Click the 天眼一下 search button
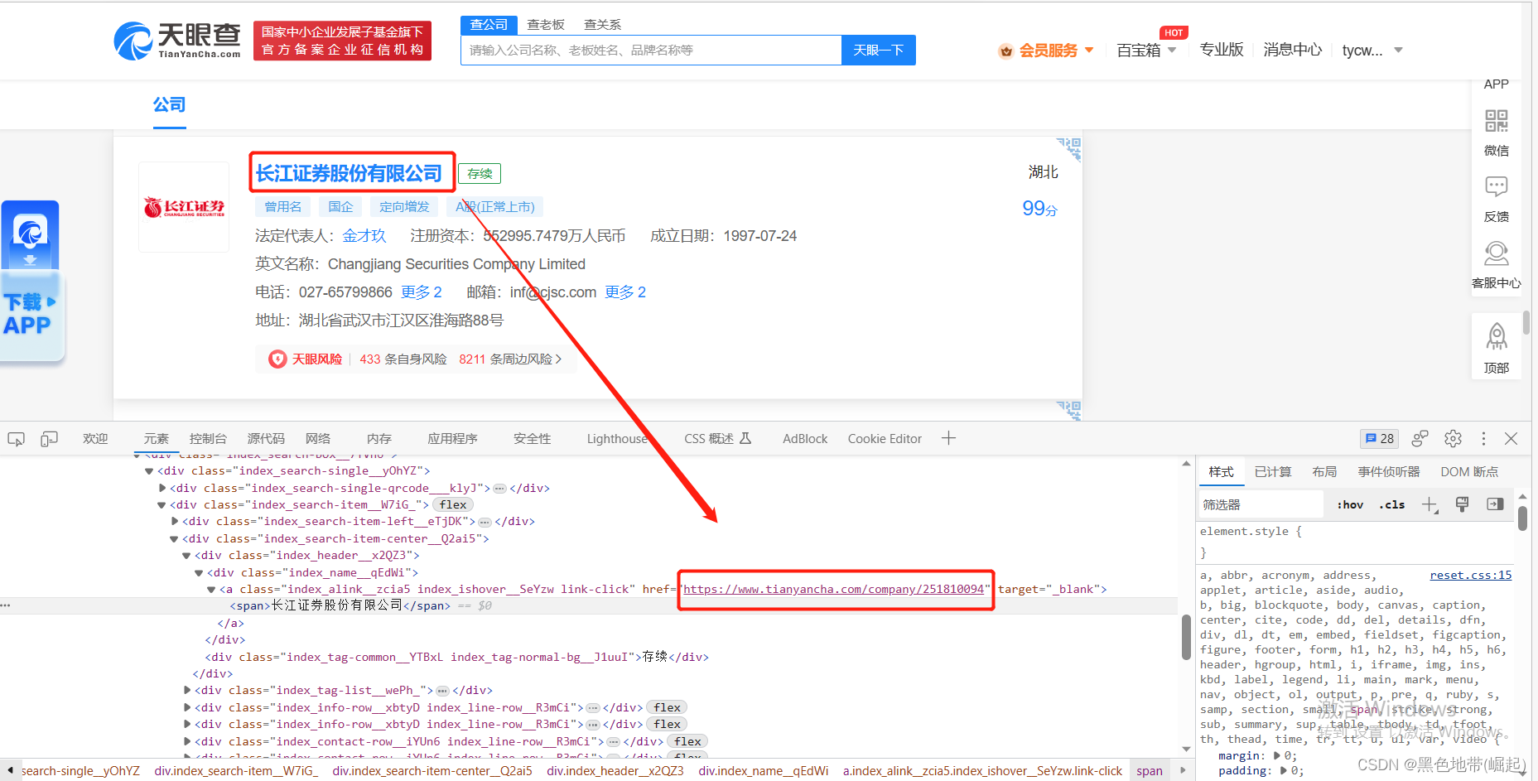The width and height of the screenshot is (1538, 781). (879, 50)
